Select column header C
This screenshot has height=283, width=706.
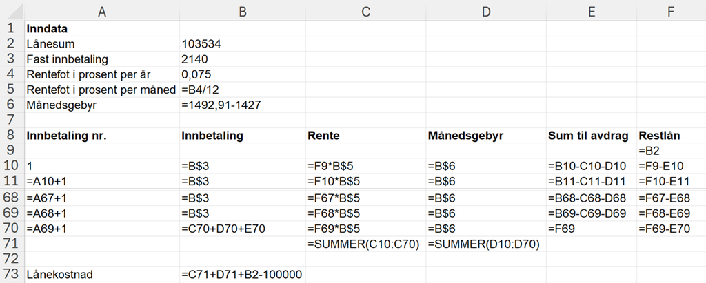pyautogui.click(x=365, y=10)
